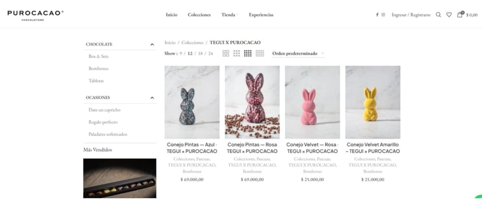Open the wishlist heart icon
The height and width of the screenshot is (210, 482).
[x=449, y=15]
